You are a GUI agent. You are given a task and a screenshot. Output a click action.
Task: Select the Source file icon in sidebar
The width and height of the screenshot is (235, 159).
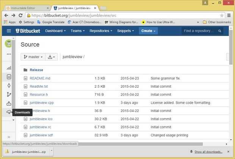pyautogui.click(x=9, y=77)
